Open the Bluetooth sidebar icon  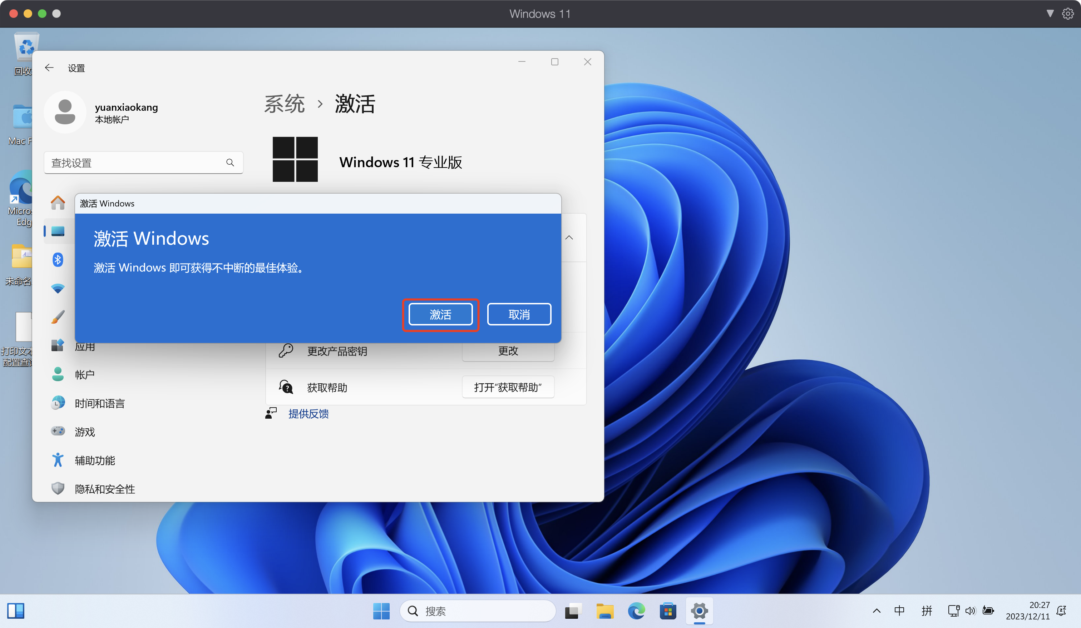click(x=58, y=260)
